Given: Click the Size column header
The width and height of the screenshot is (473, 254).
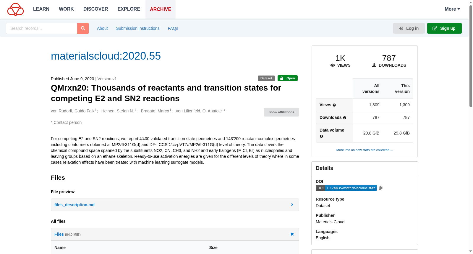Looking at the screenshot, I should tap(213, 248).
